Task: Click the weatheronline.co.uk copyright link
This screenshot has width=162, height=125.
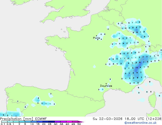Action: 141,123
